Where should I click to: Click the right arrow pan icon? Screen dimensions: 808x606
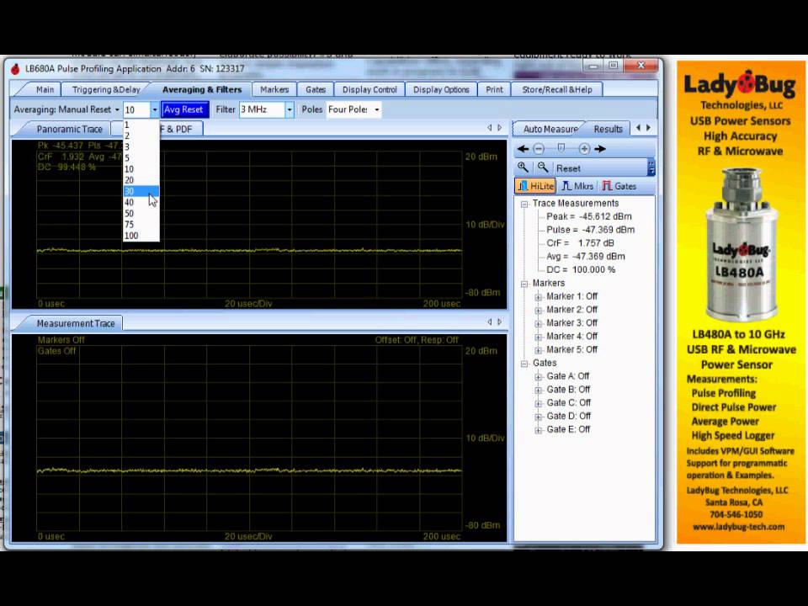600,149
